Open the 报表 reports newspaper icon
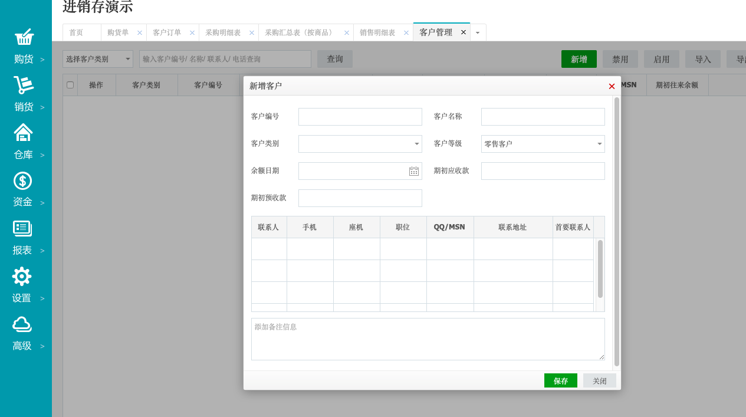 22,228
